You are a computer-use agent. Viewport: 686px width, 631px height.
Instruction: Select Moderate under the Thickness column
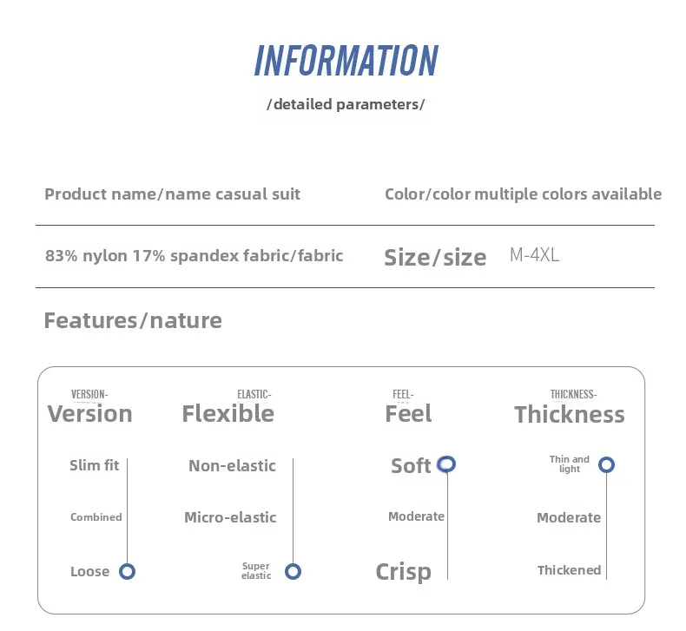pos(569,518)
